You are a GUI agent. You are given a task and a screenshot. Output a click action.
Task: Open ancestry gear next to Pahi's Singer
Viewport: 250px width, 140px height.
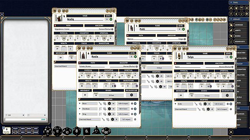point(185,39)
